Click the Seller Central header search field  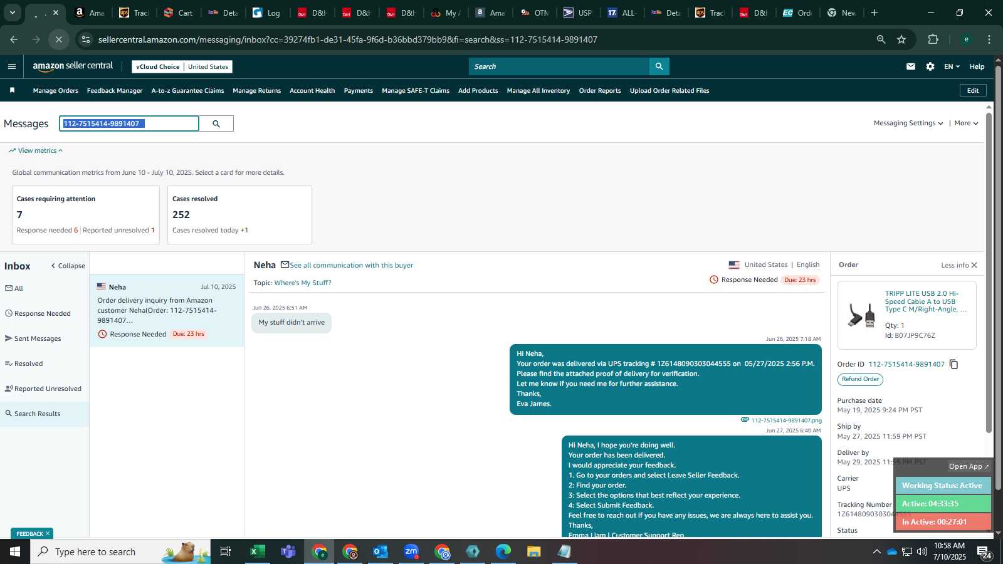coord(559,66)
